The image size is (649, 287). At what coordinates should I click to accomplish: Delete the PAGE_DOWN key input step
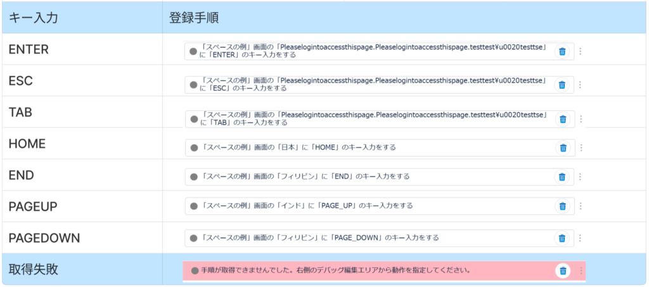[x=562, y=238]
